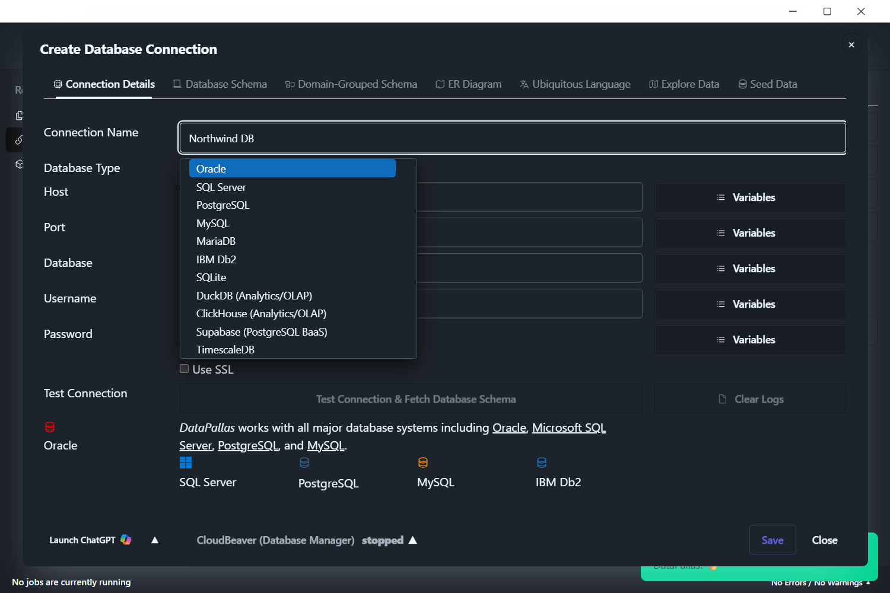Click the orange MySQL database icon
This screenshot has height=593, width=890.
pos(423,463)
